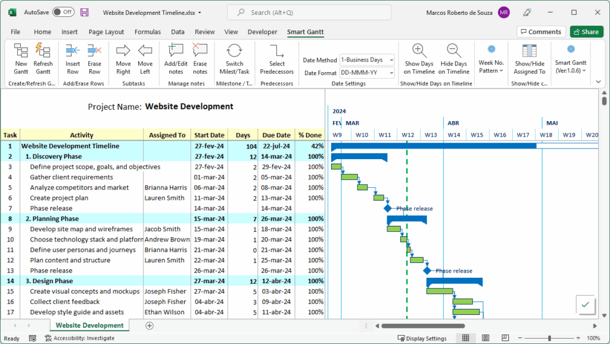Viewport: 610px width, 344px height.
Task: Click the Insert Row icon
Action: tap(73, 58)
